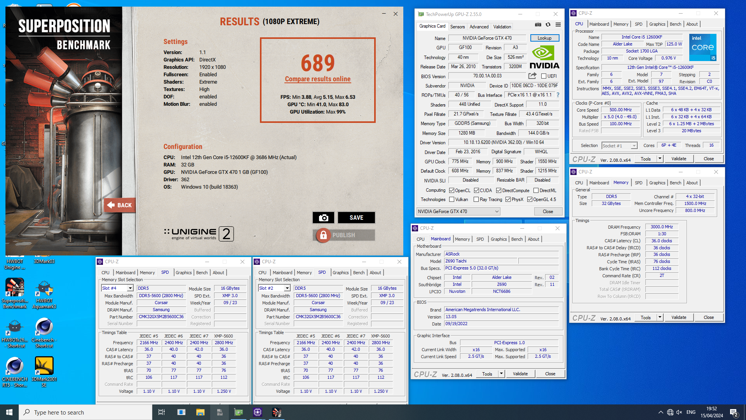The image size is (746, 420).
Task: Open File Explorer from the taskbar
Action: 200,412
